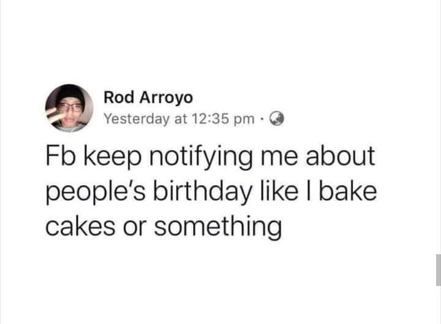Click the grey scrollbar thumb on right edge
Image resolution: width=441 pixels, height=324 pixels.
click(x=439, y=269)
